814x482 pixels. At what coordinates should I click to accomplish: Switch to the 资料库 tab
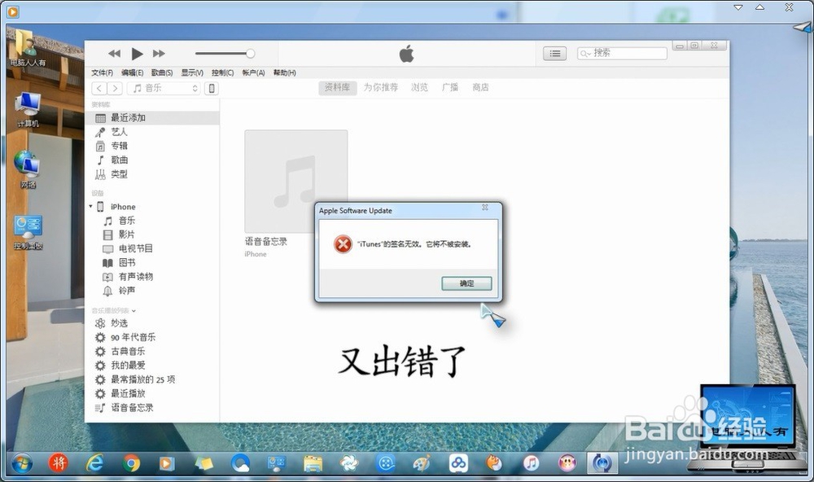[x=338, y=87]
